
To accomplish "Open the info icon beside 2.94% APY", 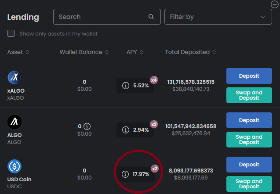I will (x=126, y=130).
